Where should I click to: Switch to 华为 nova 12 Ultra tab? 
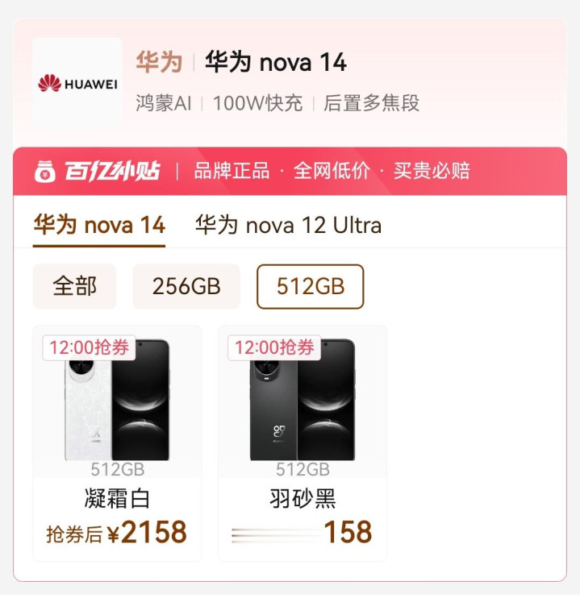point(288,225)
